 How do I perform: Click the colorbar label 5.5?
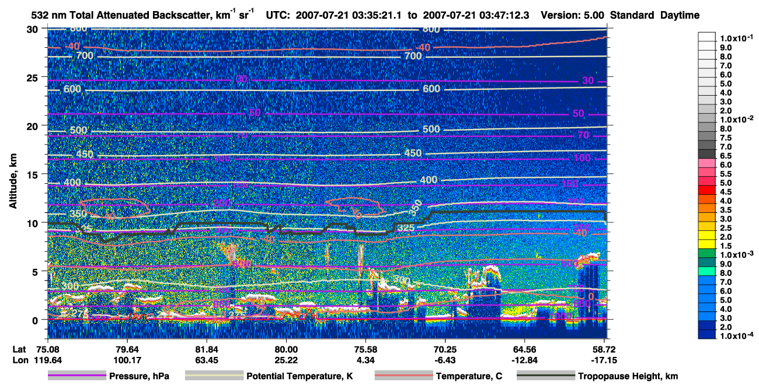(x=726, y=174)
